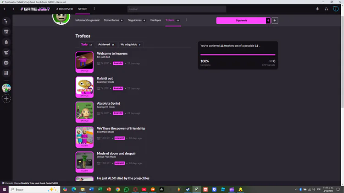Click the 100% Completo text
The height and width of the screenshot is (193, 344).
tap(205, 63)
